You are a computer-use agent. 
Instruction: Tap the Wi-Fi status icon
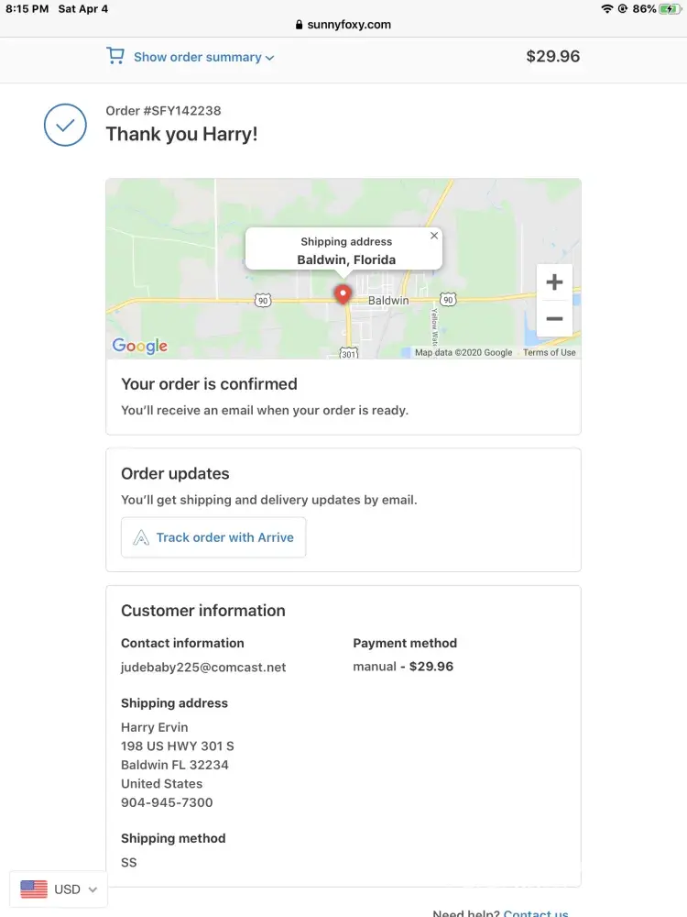tap(606, 8)
